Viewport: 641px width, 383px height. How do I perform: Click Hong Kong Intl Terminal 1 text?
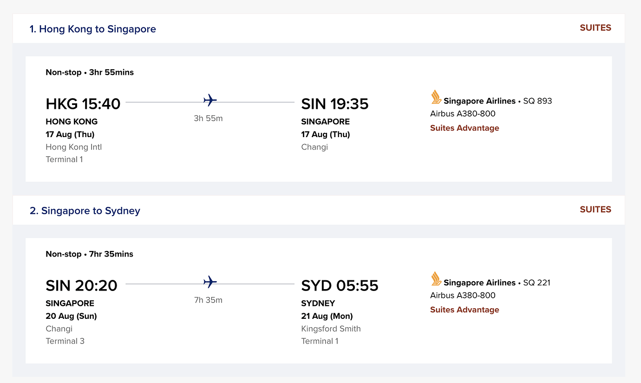pyautogui.click(x=73, y=153)
